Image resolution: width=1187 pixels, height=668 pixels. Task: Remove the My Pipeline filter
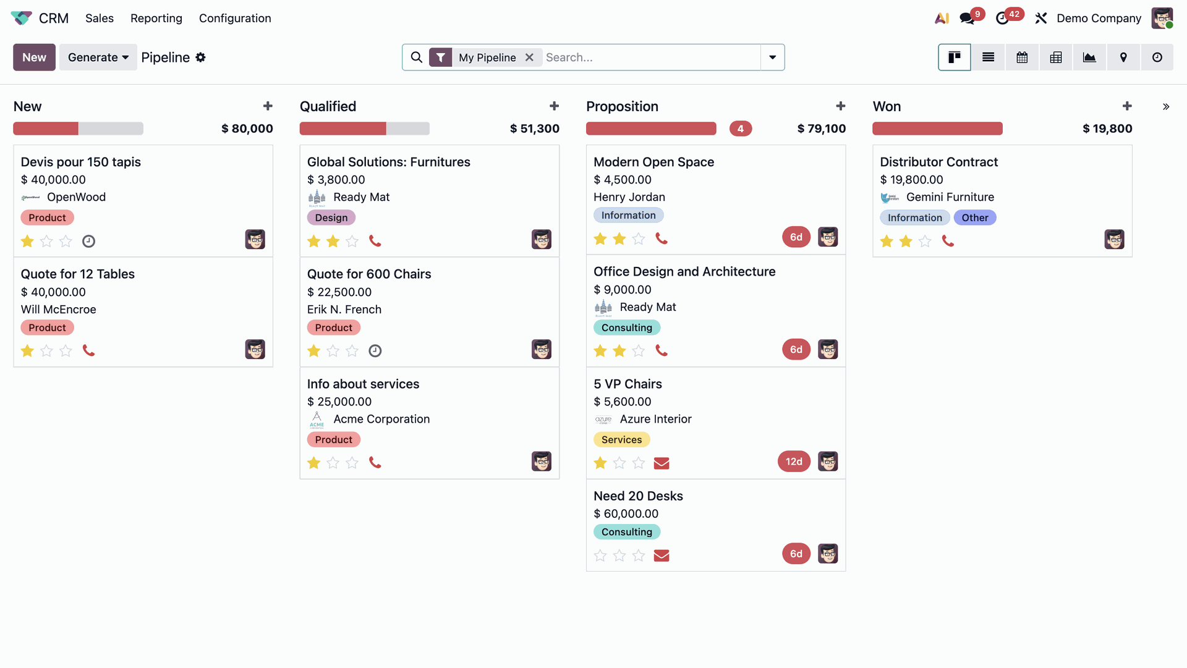(529, 57)
